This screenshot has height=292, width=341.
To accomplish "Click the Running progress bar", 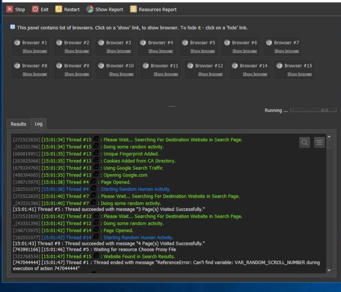I will (313, 110).
